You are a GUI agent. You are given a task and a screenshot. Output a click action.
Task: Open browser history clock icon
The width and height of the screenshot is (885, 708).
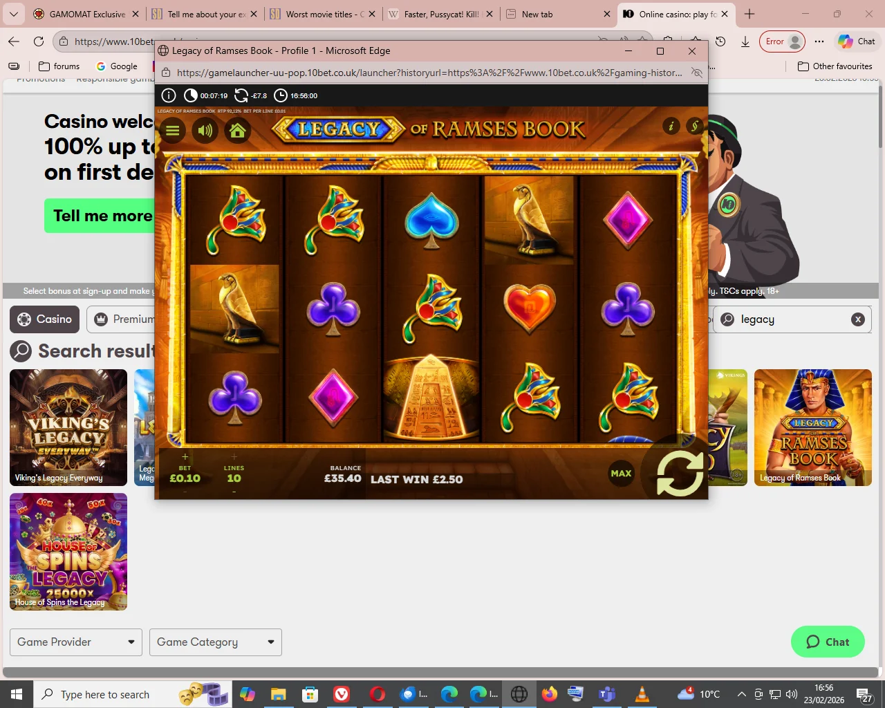coord(720,41)
